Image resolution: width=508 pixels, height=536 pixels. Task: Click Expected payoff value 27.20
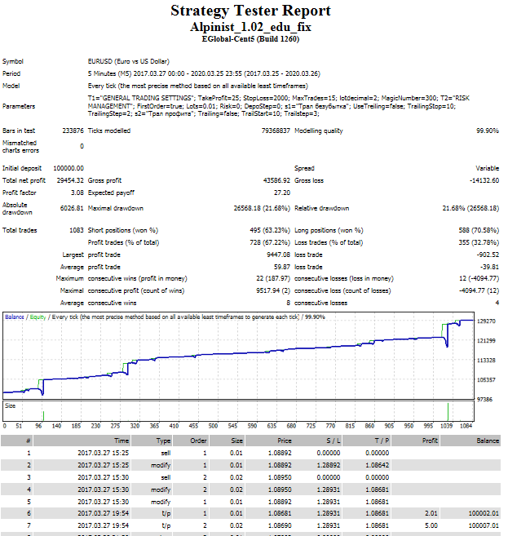pyautogui.click(x=282, y=193)
